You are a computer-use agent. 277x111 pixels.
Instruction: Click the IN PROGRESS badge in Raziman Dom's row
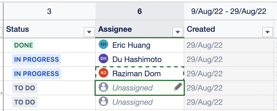click(x=37, y=74)
